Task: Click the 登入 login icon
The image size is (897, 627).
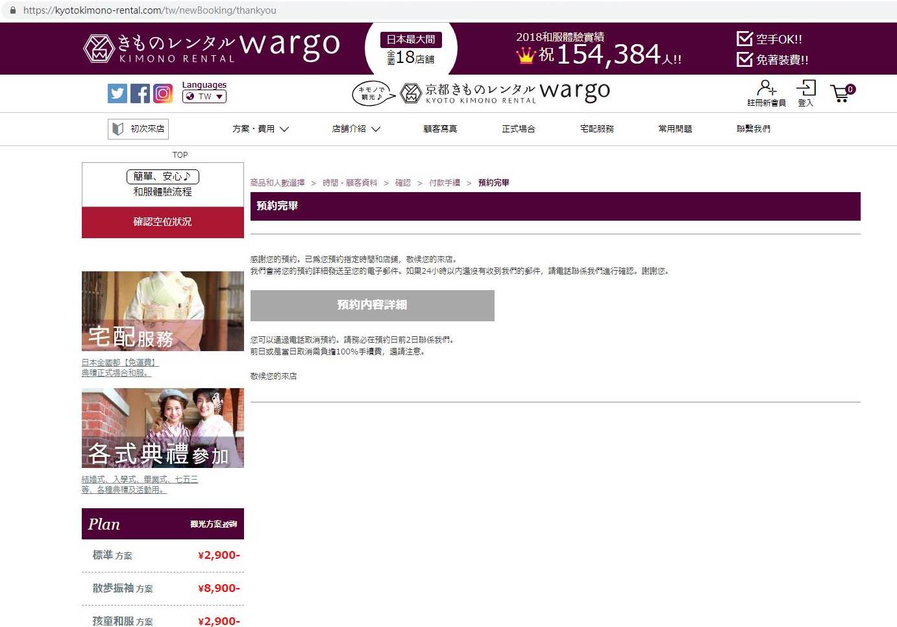Action: (x=805, y=93)
